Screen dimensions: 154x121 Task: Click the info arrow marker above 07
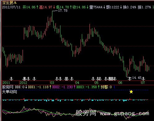click(x=143, y=79)
